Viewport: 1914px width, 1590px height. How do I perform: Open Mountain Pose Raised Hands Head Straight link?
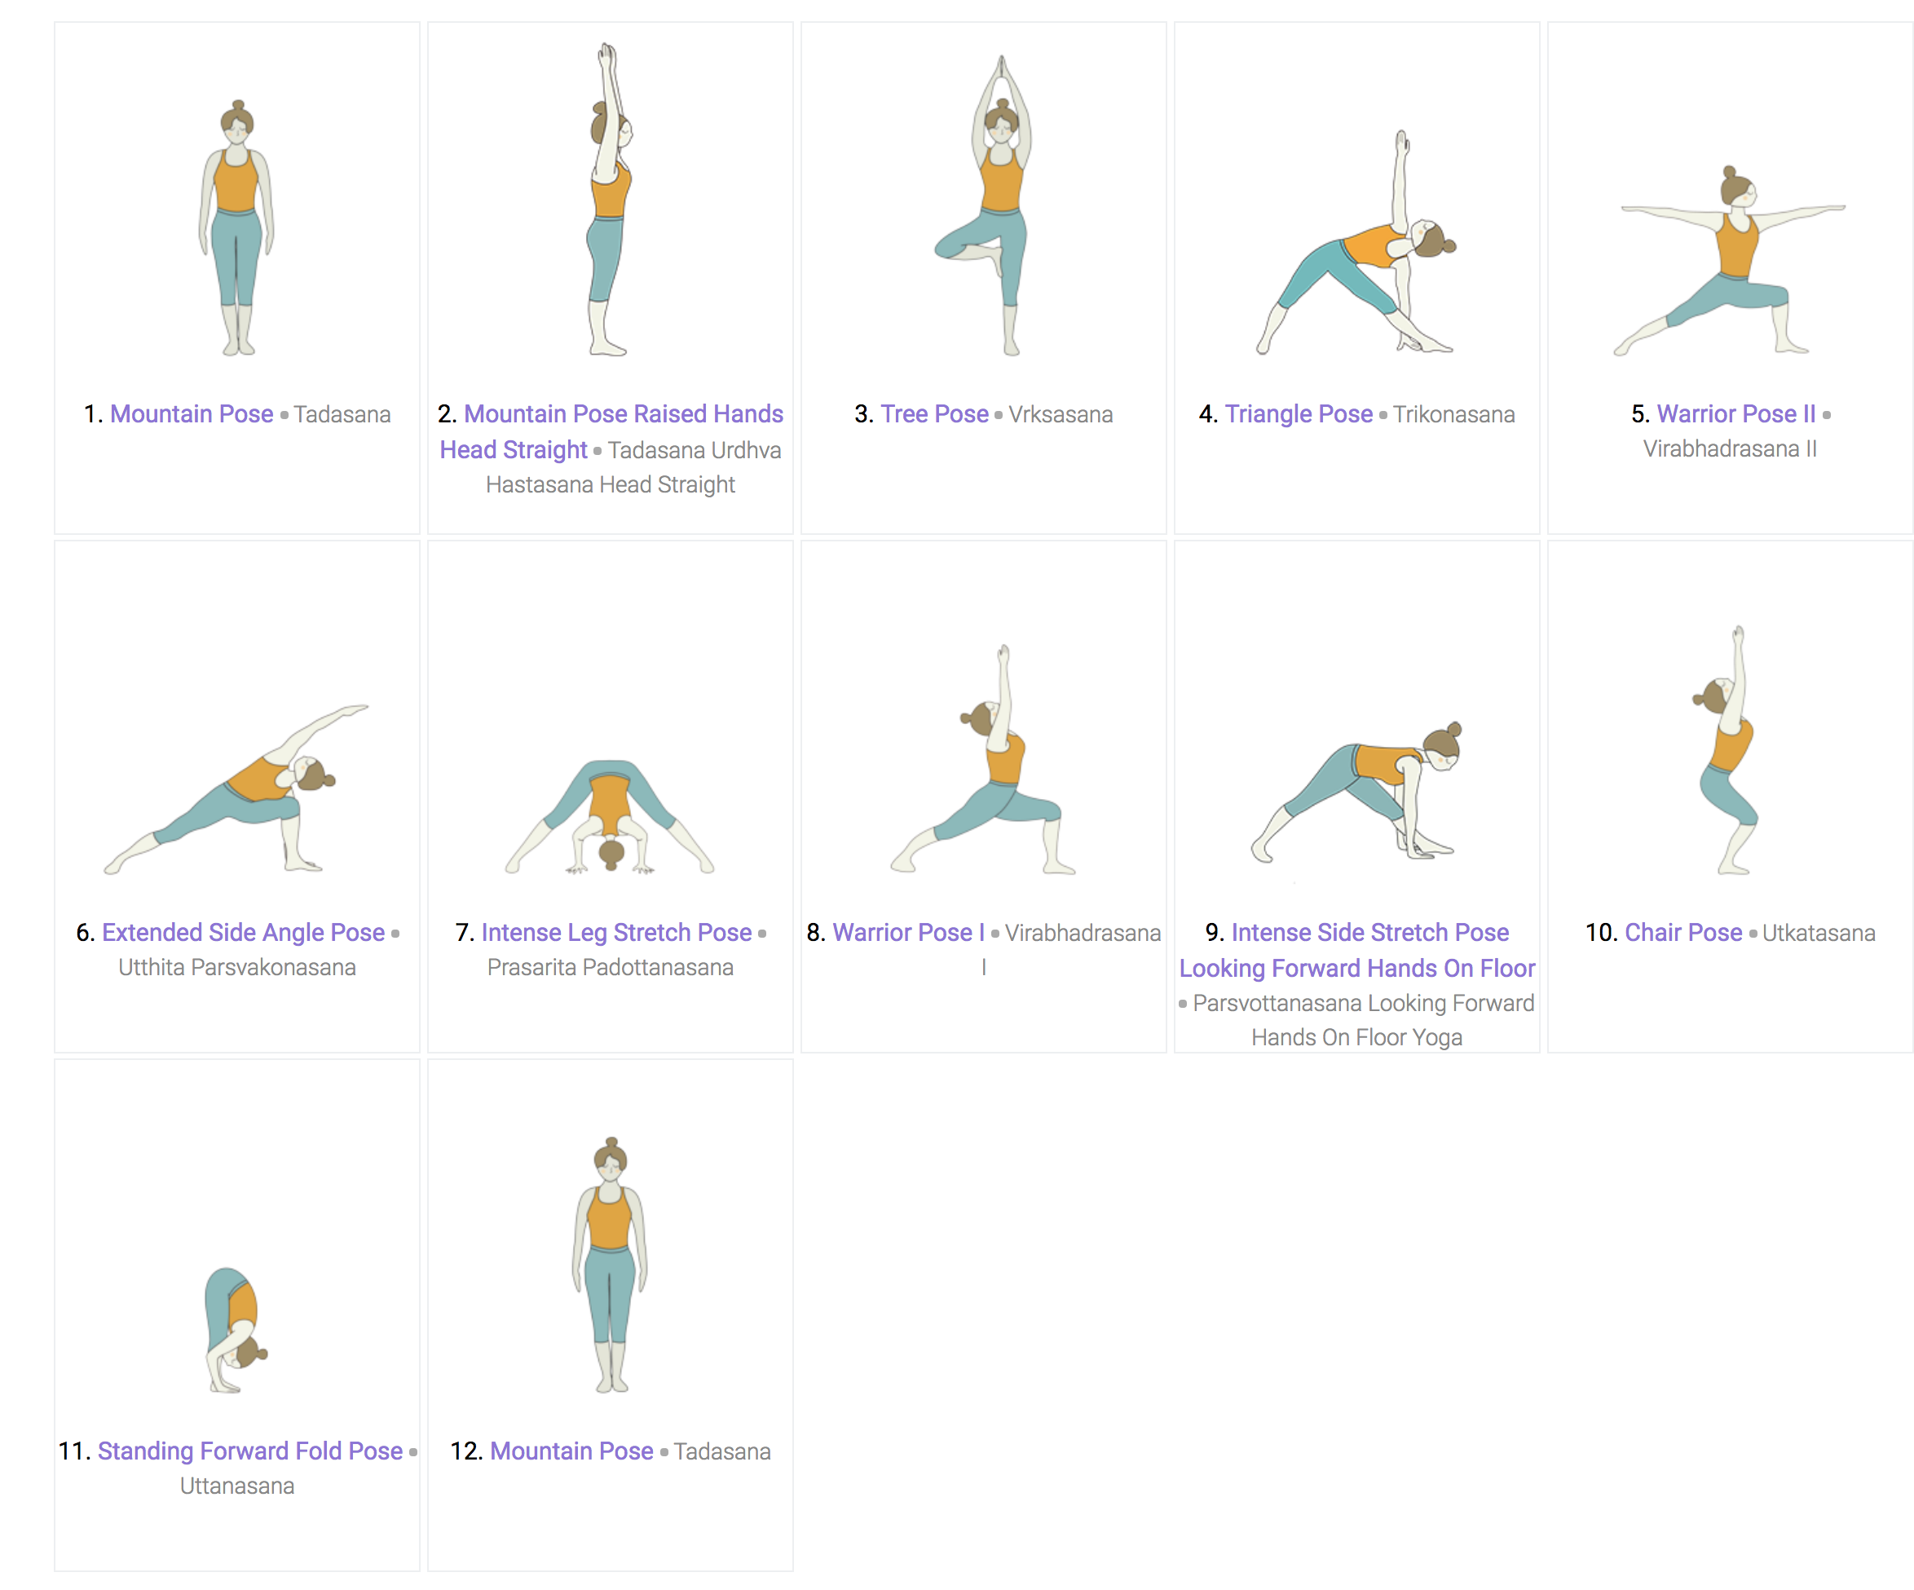pyautogui.click(x=611, y=431)
